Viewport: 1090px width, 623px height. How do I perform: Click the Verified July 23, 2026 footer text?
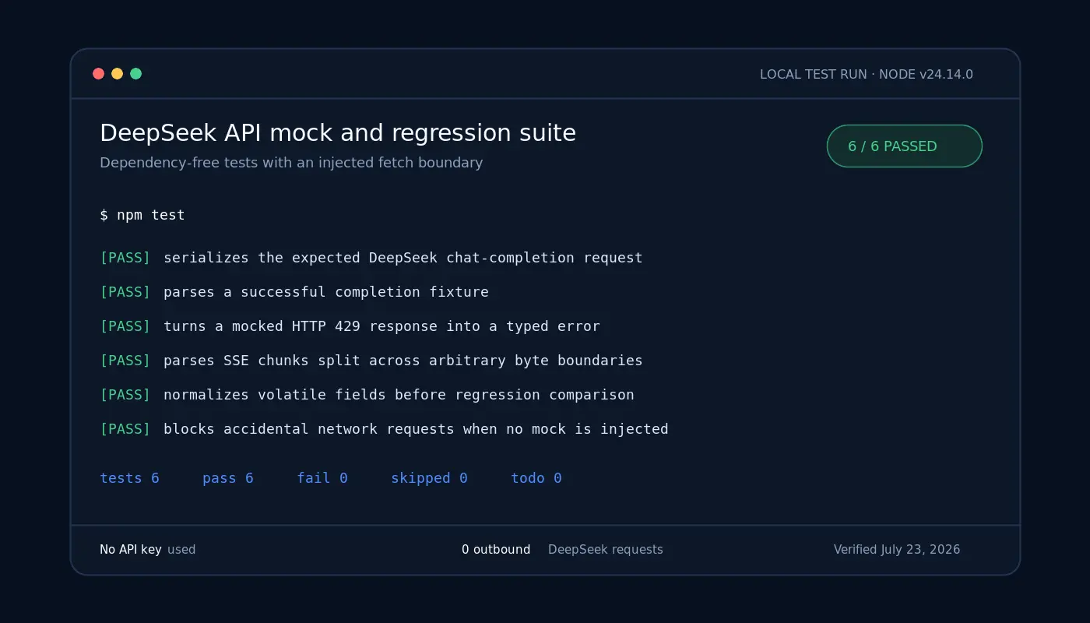tap(897, 550)
